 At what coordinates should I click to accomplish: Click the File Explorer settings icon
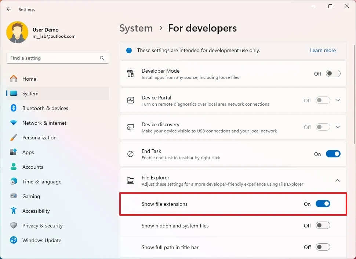click(130, 180)
